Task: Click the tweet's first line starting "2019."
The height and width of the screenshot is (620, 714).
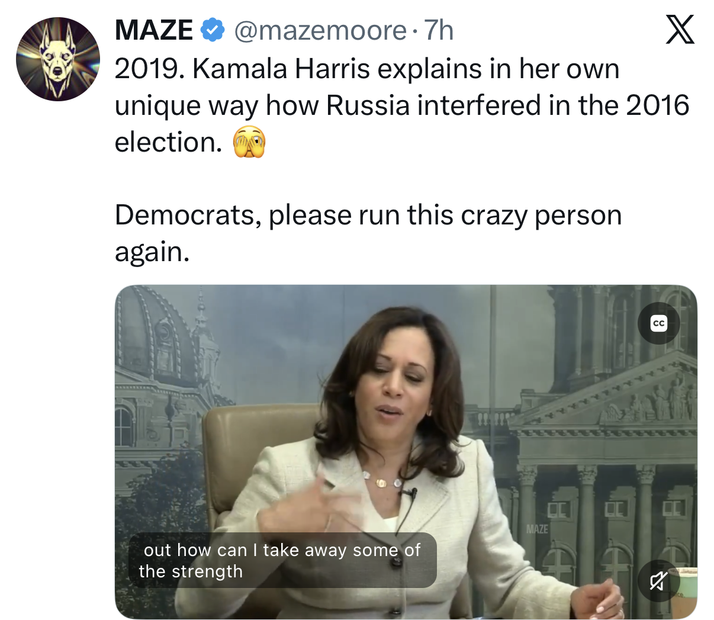Action: (x=366, y=69)
